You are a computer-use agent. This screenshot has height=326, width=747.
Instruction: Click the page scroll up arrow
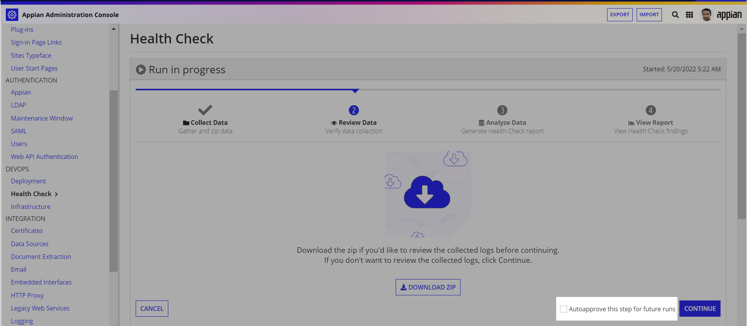742,29
